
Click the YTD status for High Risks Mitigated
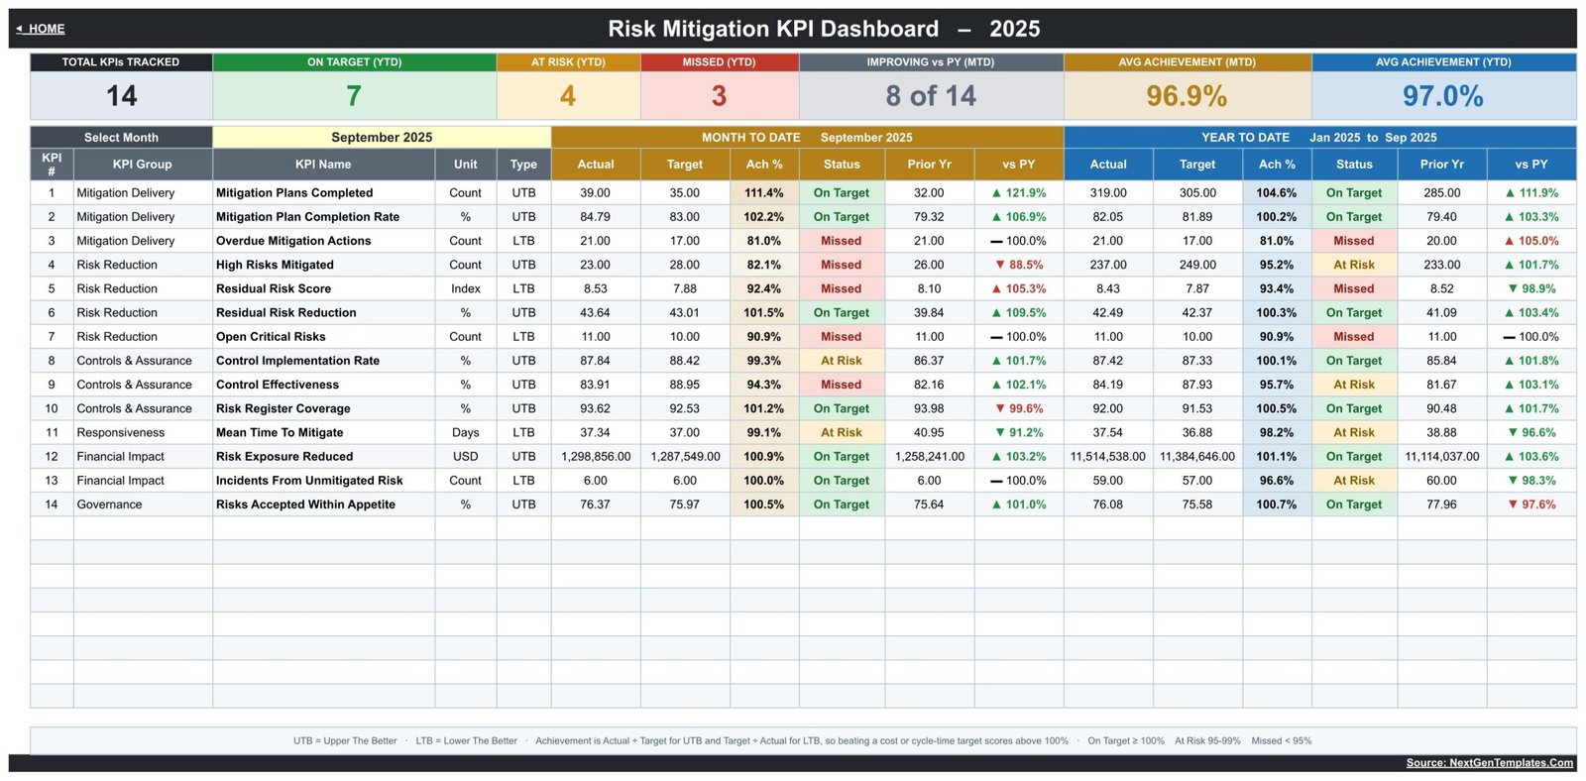(x=1354, y=265)
